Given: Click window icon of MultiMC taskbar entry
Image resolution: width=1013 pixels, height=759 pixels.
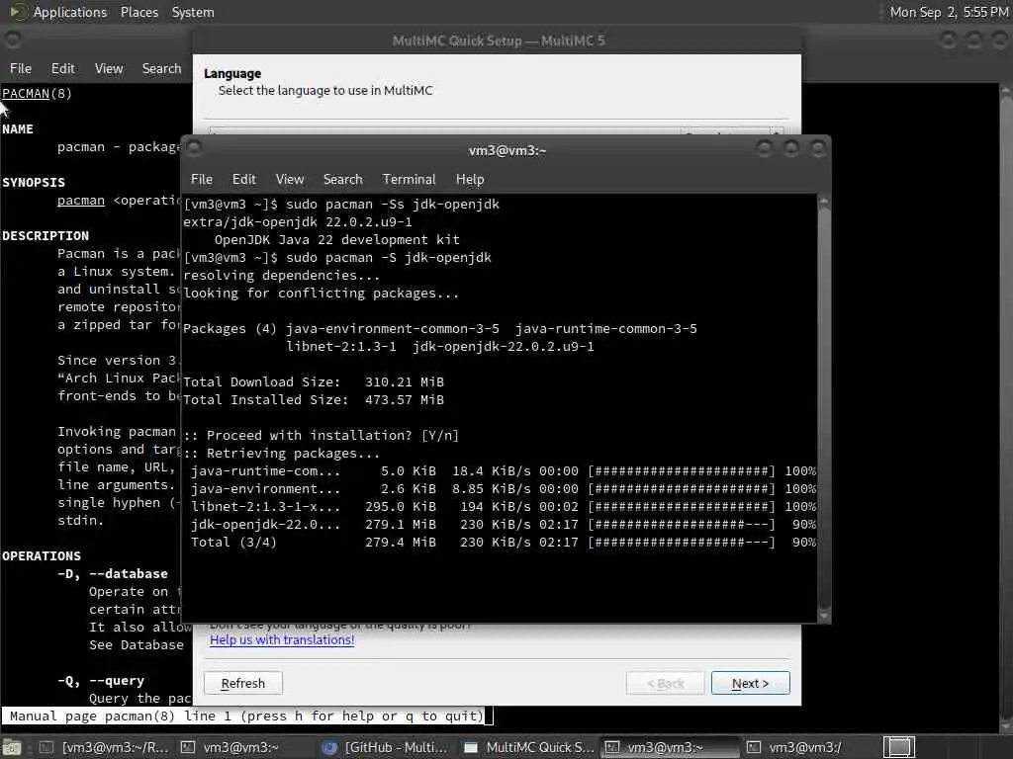Looking at the screenshot, I should 471,747.
